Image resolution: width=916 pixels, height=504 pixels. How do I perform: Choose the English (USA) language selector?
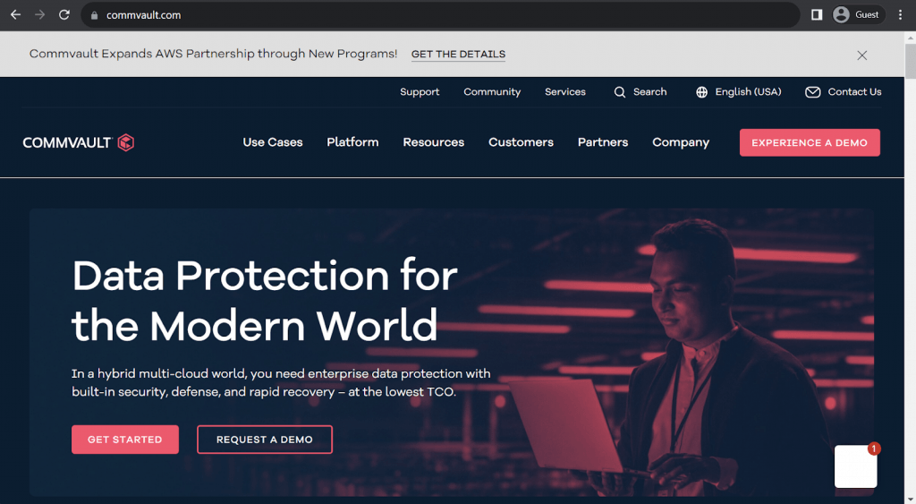coord(748,92)
